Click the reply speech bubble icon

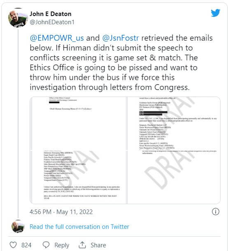click(x=46, y=245)
